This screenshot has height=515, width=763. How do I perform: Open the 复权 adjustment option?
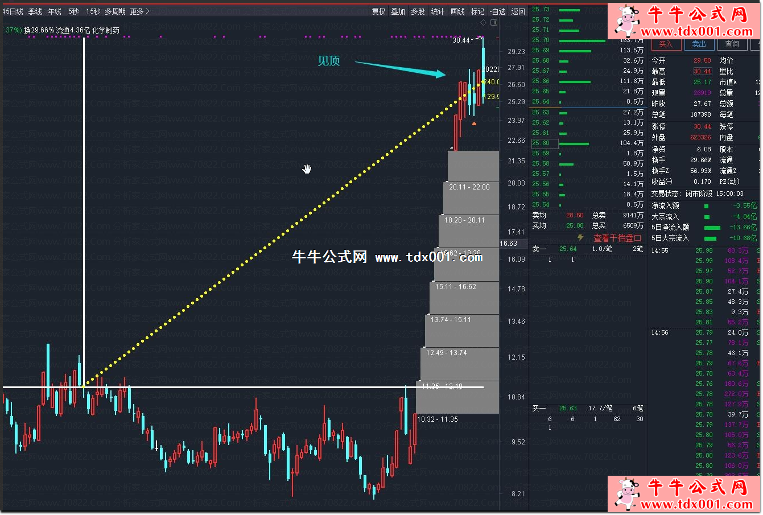[378, 11]
